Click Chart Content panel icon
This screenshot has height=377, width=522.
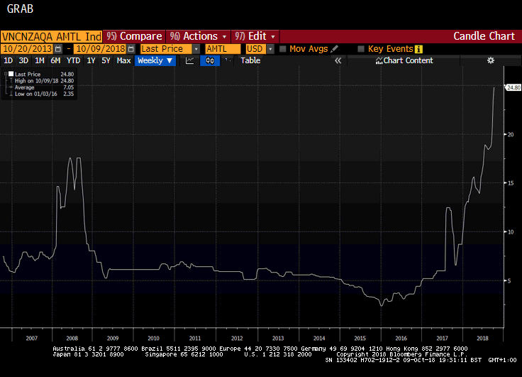pos(379,61)
